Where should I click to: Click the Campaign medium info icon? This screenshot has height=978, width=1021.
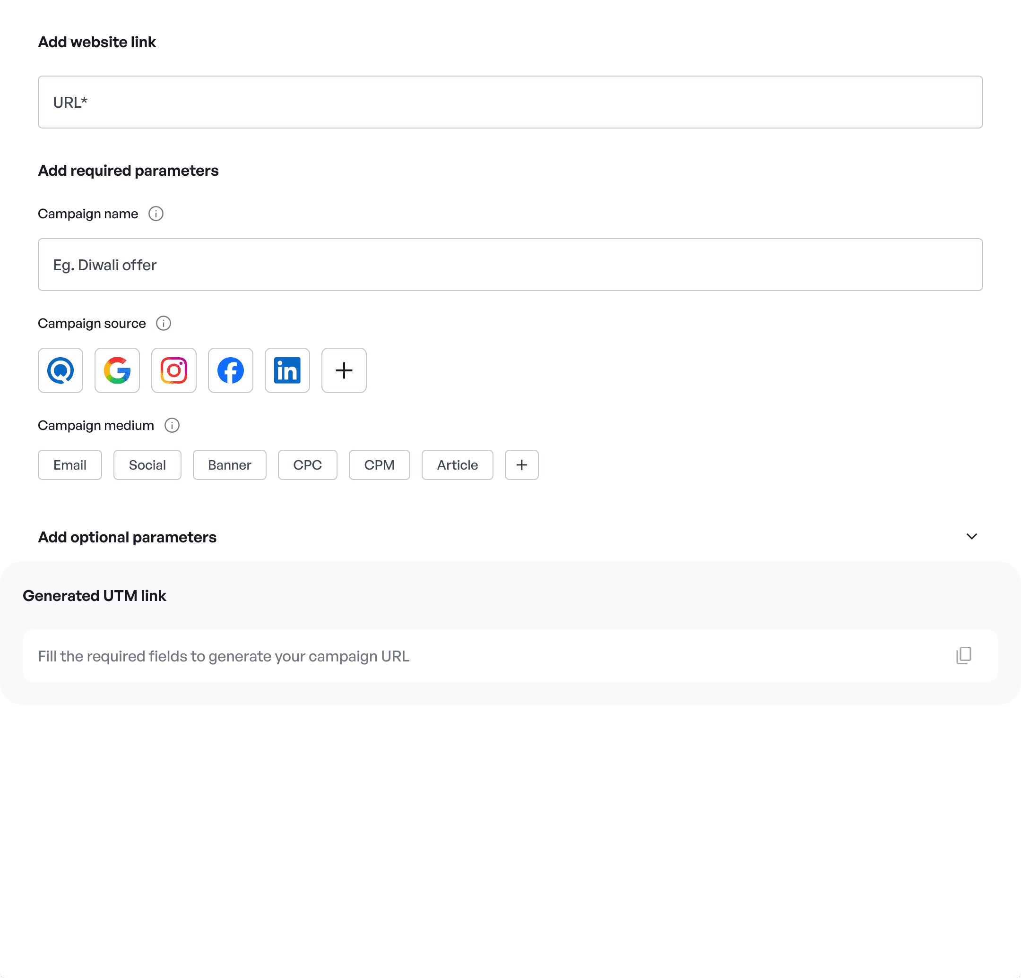tap(172, 426)
